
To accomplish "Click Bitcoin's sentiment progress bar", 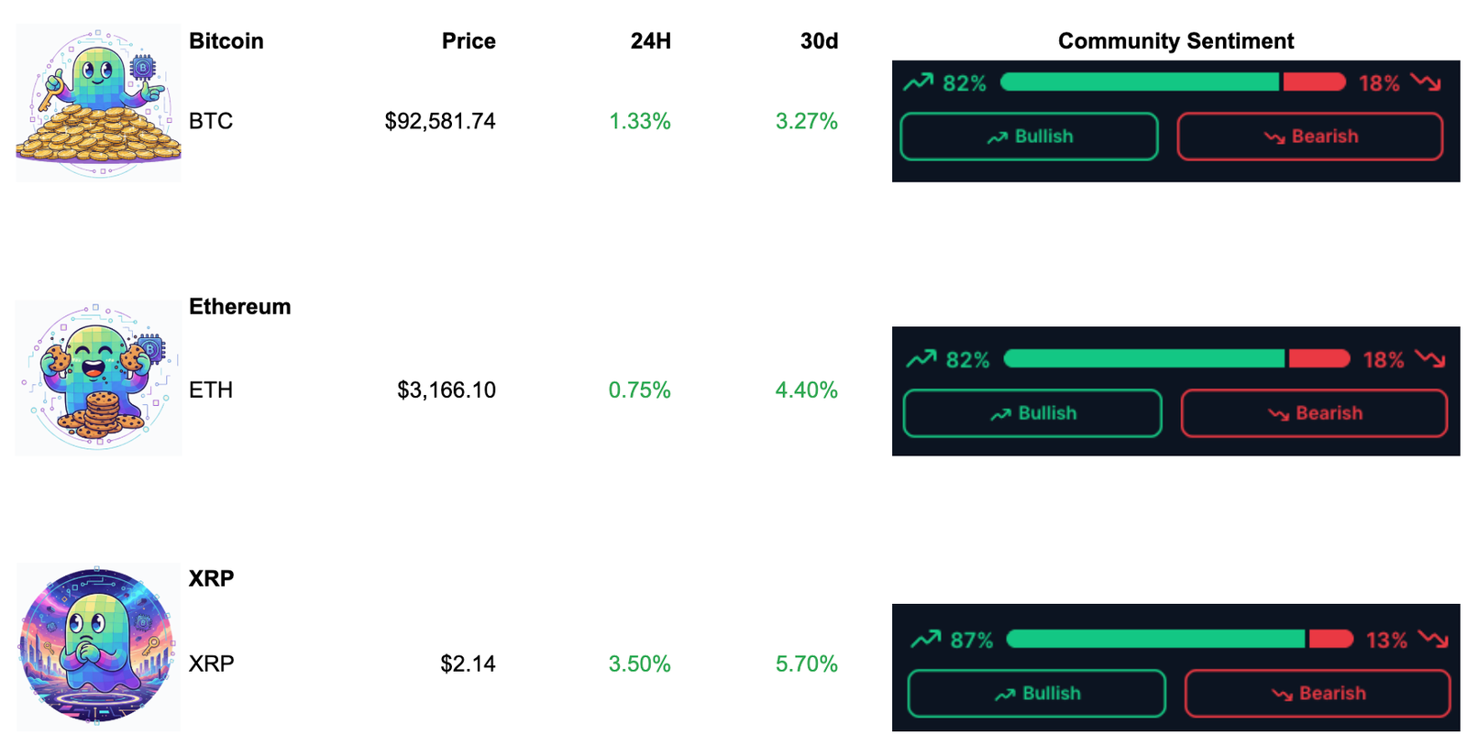I will [x=1173, y=82].
